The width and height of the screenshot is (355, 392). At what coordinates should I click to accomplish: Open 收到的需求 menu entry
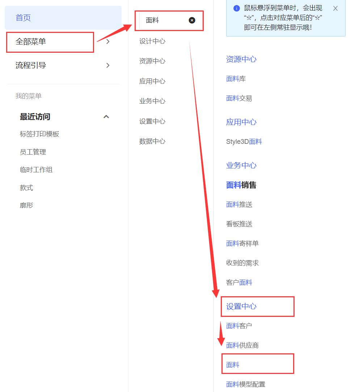pos(242,263)
